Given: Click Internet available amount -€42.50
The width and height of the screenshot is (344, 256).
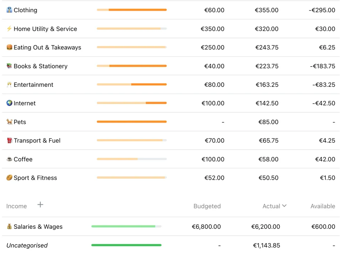Looking at the screenshot, I should [x=324, y=103].
